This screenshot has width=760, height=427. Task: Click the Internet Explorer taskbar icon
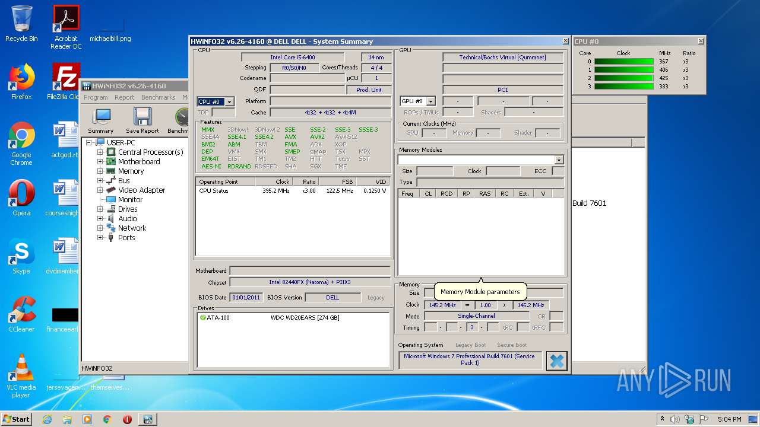(47, 419)
